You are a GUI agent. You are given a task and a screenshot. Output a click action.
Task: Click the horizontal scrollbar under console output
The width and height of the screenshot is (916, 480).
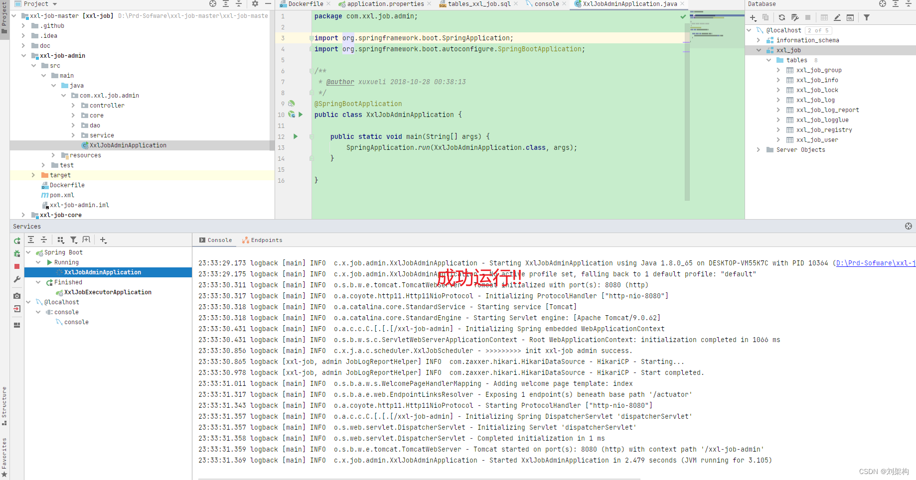tap(419, 479)
